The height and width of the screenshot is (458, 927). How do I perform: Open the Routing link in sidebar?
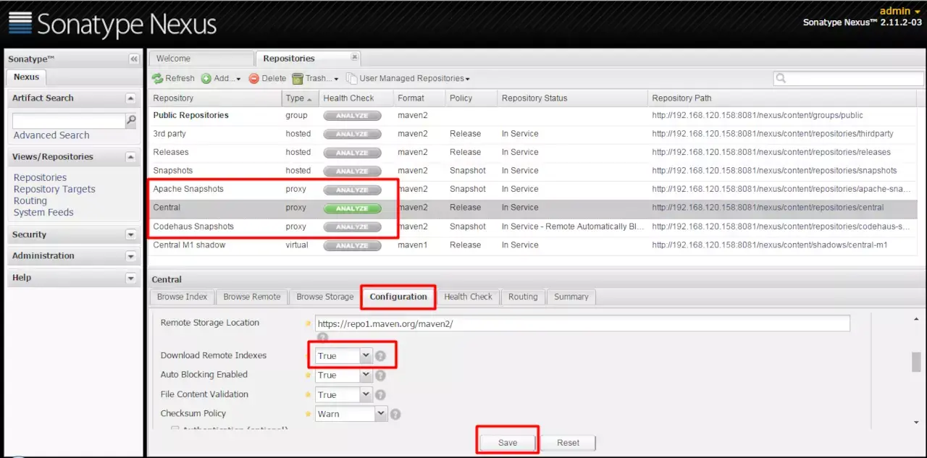pos(30,200)
